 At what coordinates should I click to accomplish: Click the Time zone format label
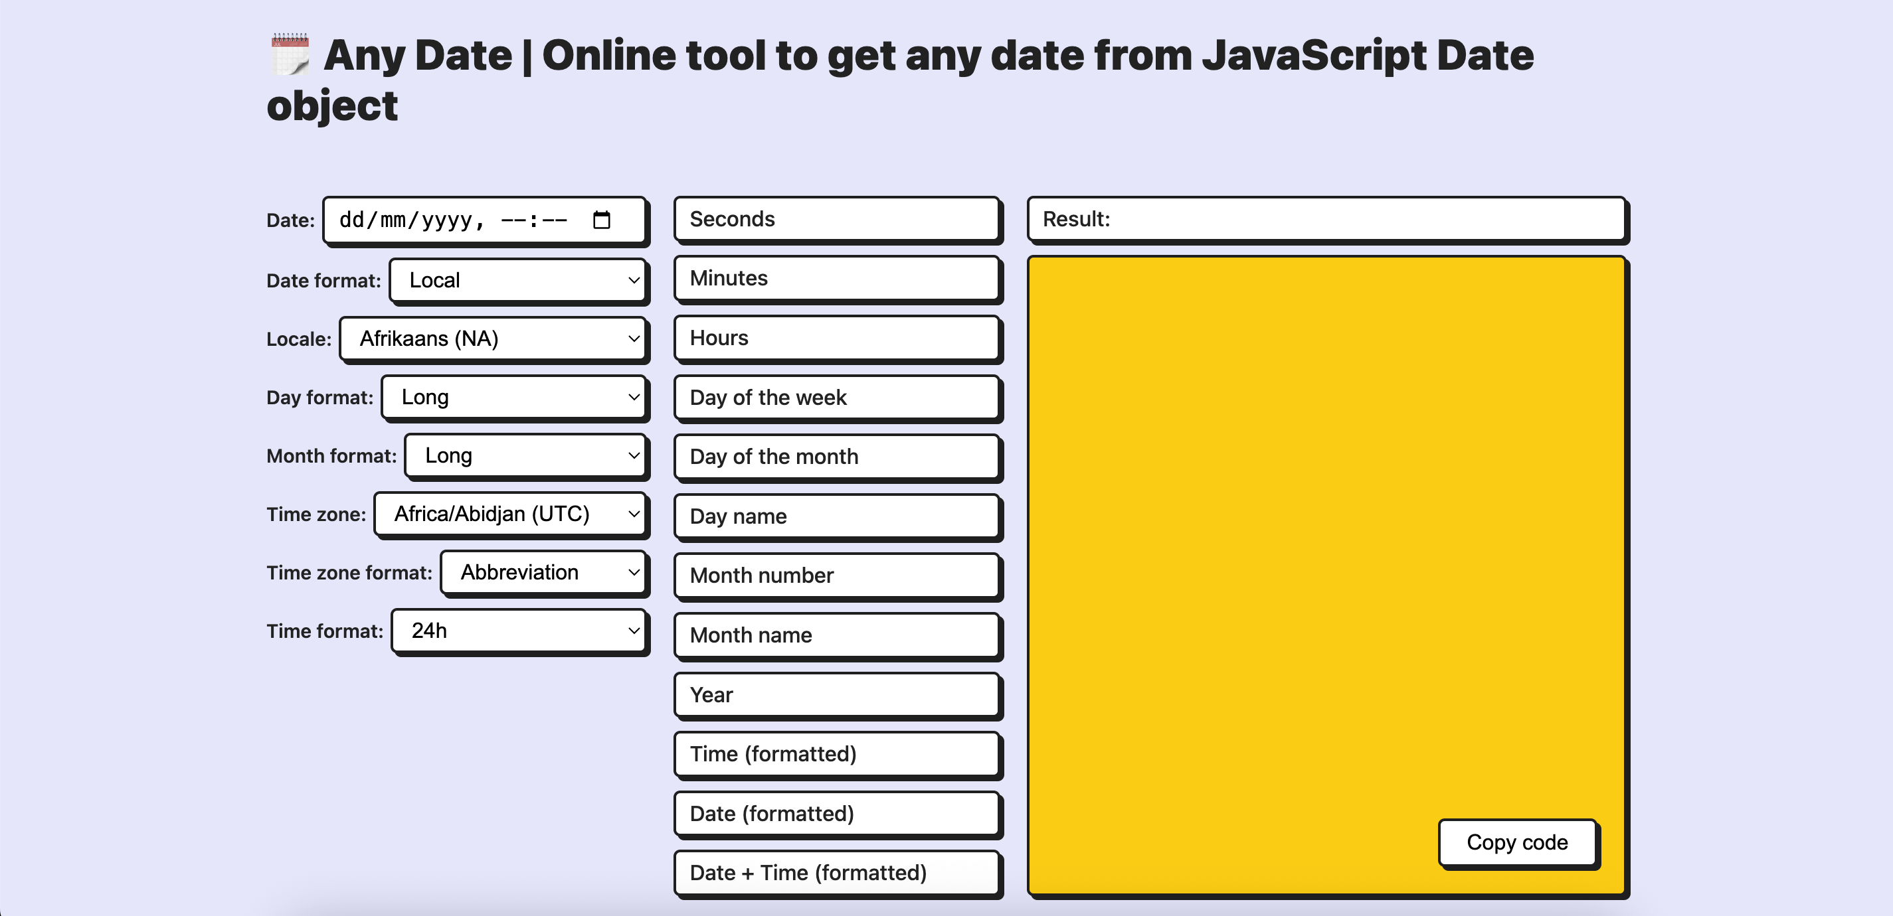tap(349, 573)
